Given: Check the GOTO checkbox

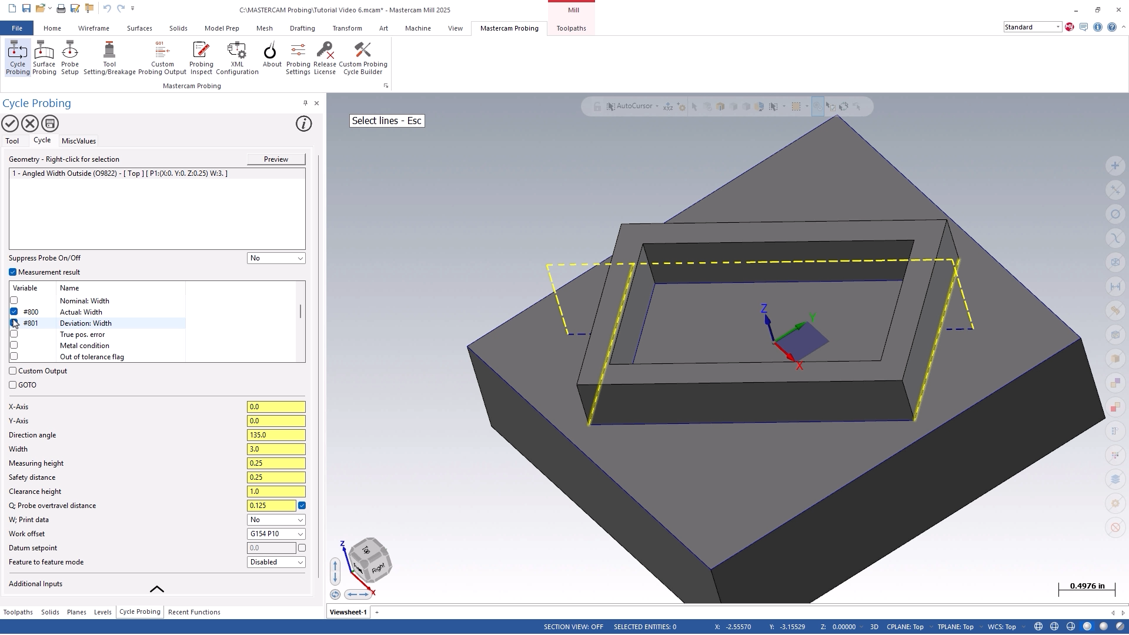Looking at the screenshot, I should tap(13, 385).
